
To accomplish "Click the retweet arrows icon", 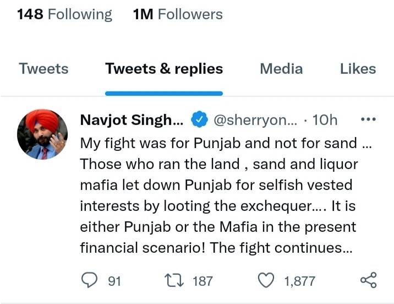I will click(174, 281).
